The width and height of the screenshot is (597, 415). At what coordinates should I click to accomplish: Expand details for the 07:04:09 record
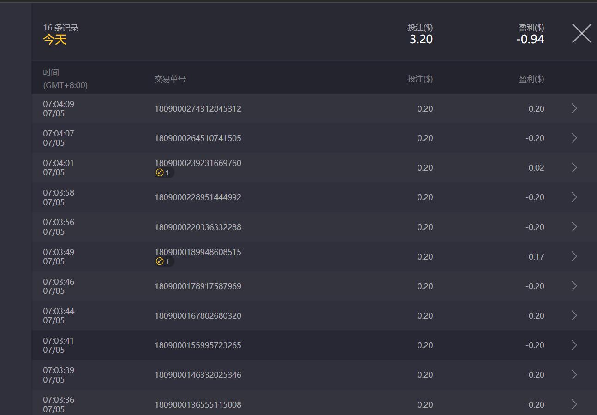(x=574, y=108)
